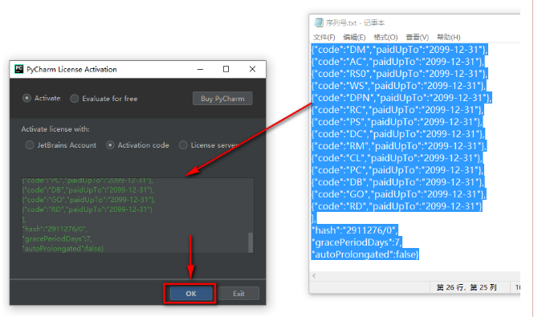This screenshot has height=317, width=542.
Task: Click the "code":"DPN" line in Notepad
Action: click(x=401, y=98)
